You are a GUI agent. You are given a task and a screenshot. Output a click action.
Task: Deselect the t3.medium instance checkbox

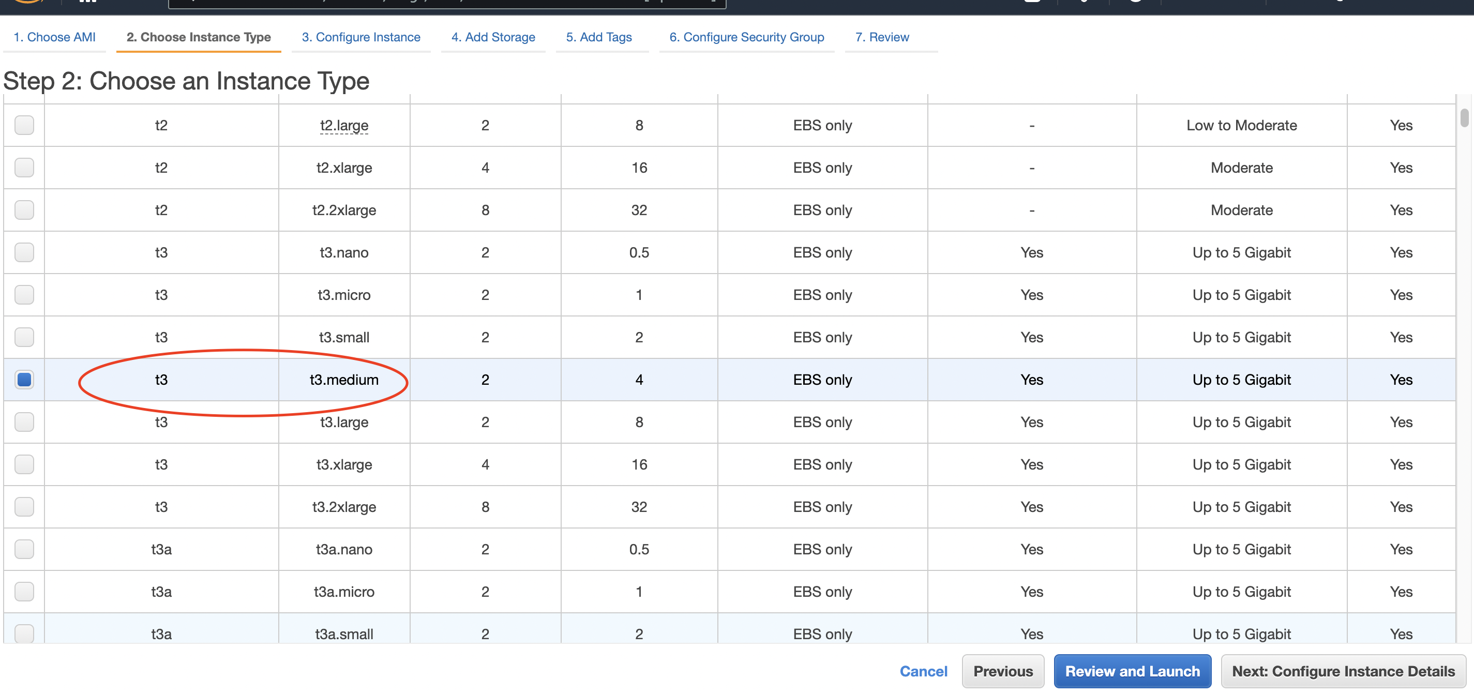point(24,380)
